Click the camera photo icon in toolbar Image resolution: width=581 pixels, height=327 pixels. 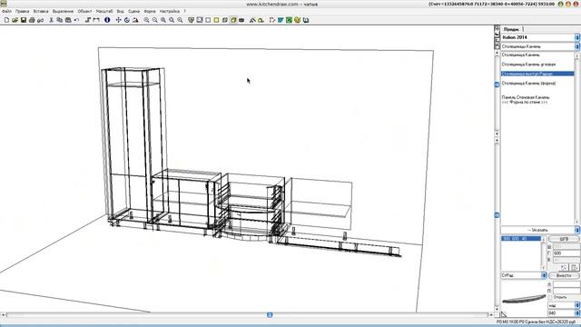(x=241, y=20)
